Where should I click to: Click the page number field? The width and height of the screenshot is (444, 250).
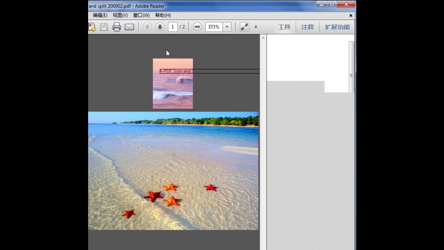(173, 27)
